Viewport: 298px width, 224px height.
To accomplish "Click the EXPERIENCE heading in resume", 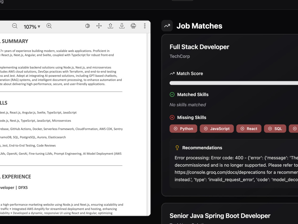I will tap(16, 177).
